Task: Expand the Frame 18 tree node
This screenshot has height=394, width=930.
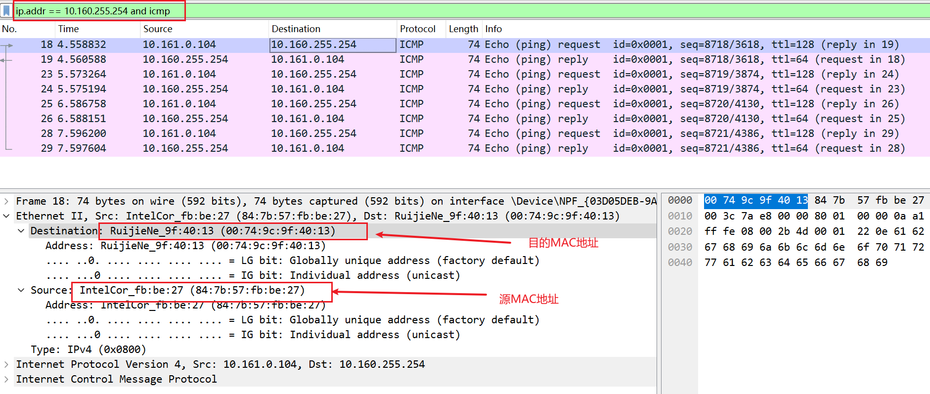Action: 6,201
